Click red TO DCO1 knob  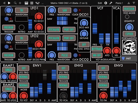click(39, 16)
